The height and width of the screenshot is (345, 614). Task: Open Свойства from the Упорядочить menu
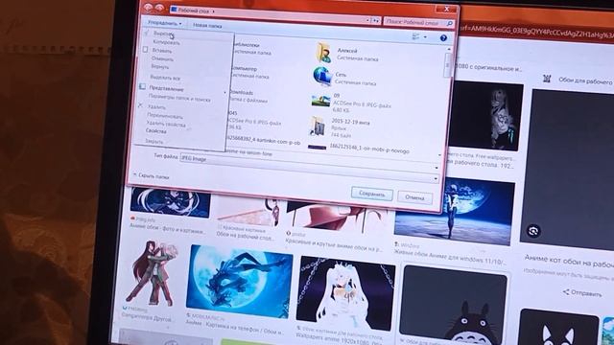[x=155, y=131]
